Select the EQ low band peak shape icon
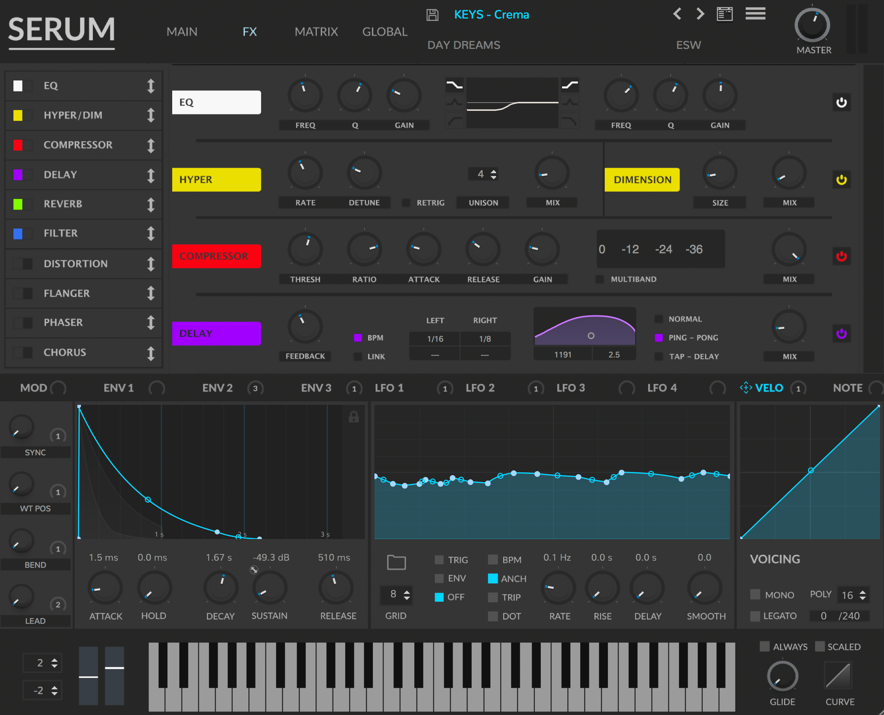This screenshot has width=884, height=715. (454, 102)
